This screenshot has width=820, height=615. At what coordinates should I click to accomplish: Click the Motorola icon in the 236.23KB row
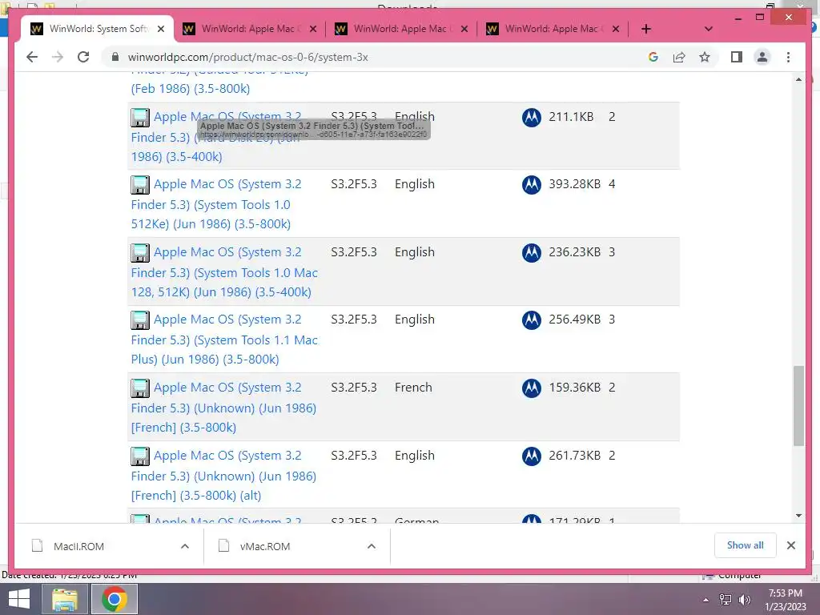point(532,252)
